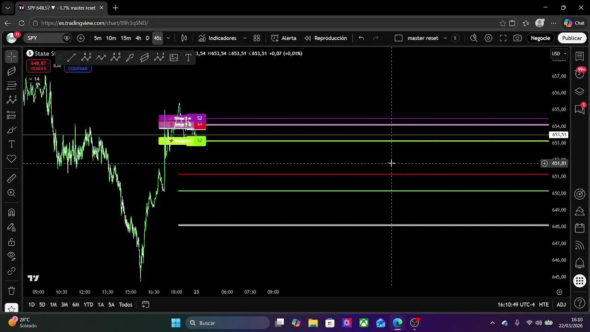This screenshot has height=332, width=590.
Task: Open the timezone selector 16:10:49 UTC-4
Action: coord(516,305)
